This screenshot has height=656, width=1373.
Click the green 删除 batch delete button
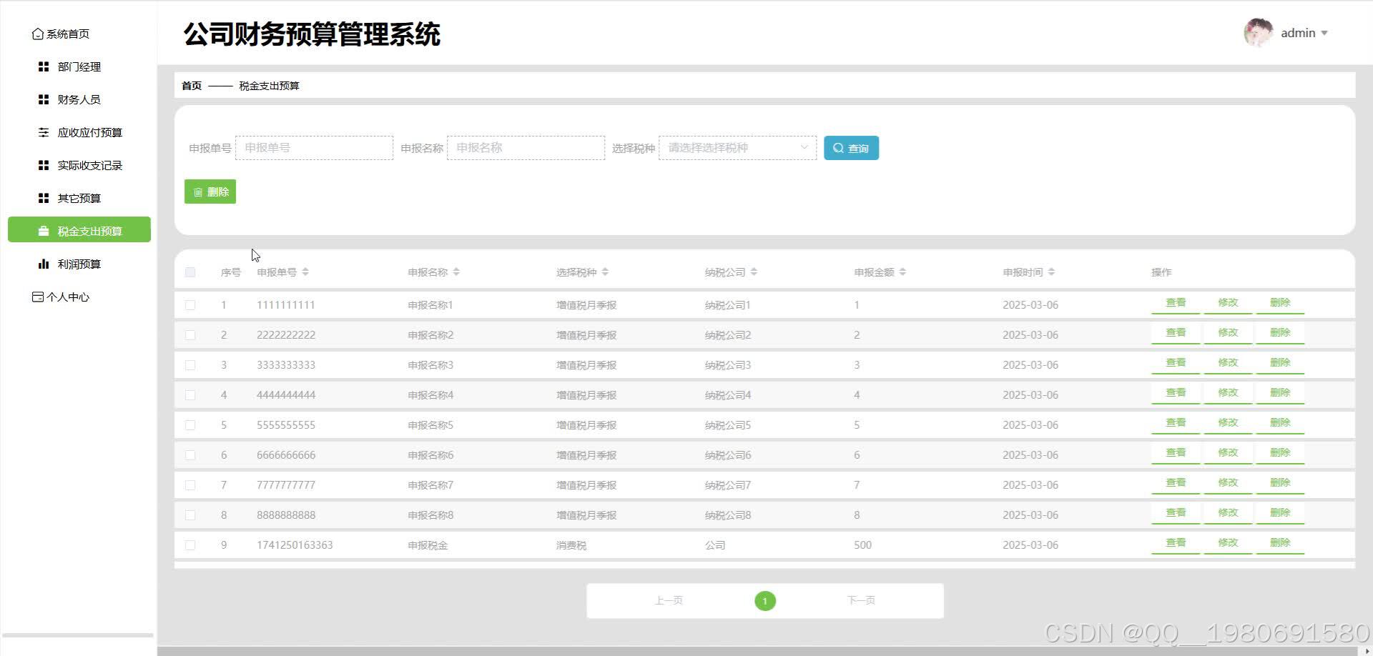(210, 192)
